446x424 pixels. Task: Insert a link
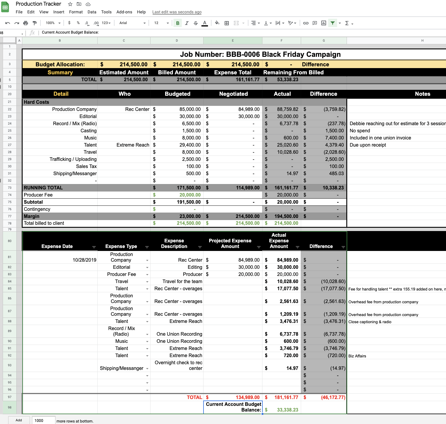(x=306, y=23)
